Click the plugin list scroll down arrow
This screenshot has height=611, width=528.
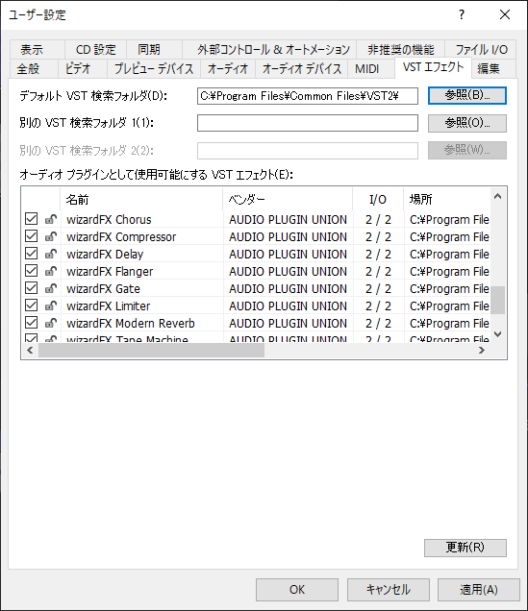497,334
